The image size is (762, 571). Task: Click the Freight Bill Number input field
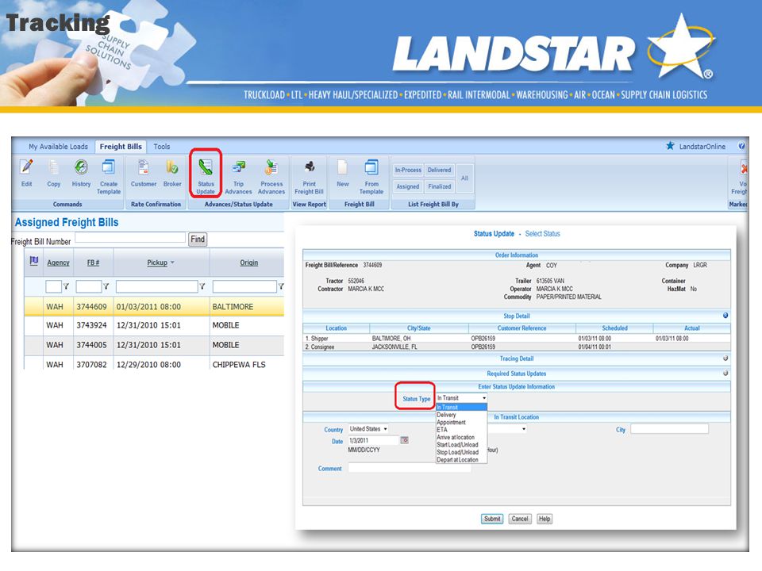click(130, 237)
